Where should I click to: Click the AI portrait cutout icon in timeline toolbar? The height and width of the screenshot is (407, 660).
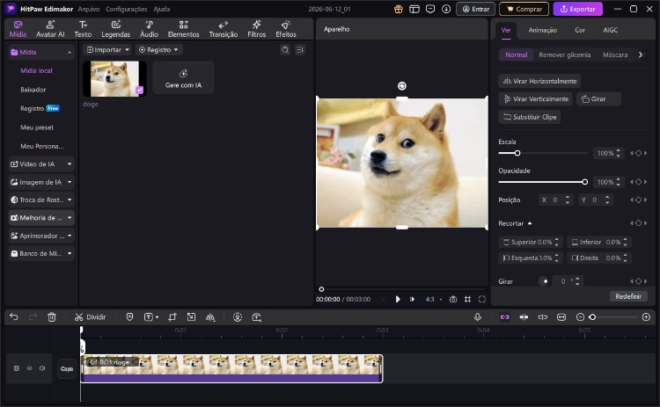pyautogui.click(x=238, y=317)
